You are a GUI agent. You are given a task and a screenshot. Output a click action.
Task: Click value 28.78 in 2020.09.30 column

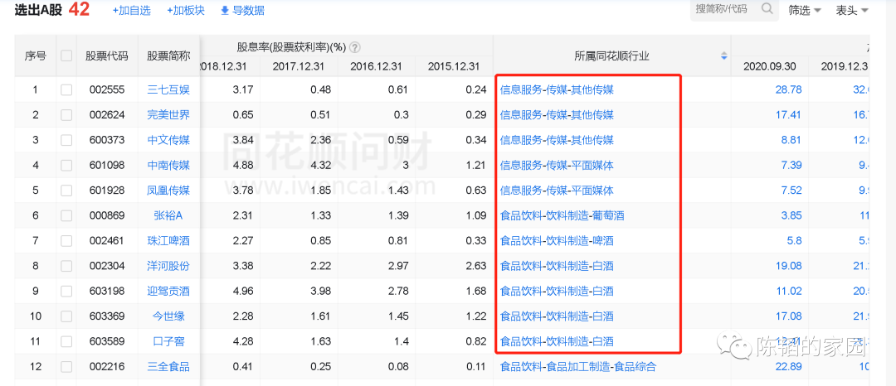(791, 89)
